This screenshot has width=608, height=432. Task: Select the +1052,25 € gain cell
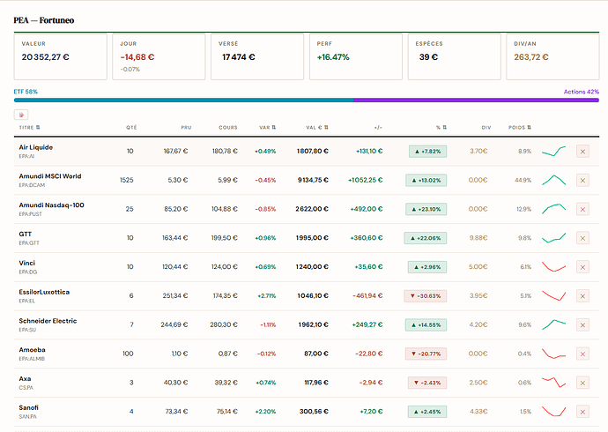point(366,180)
